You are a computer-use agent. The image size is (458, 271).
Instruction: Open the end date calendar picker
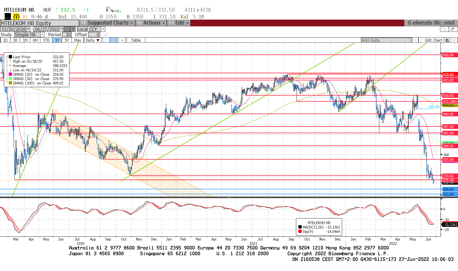[61, 29]
